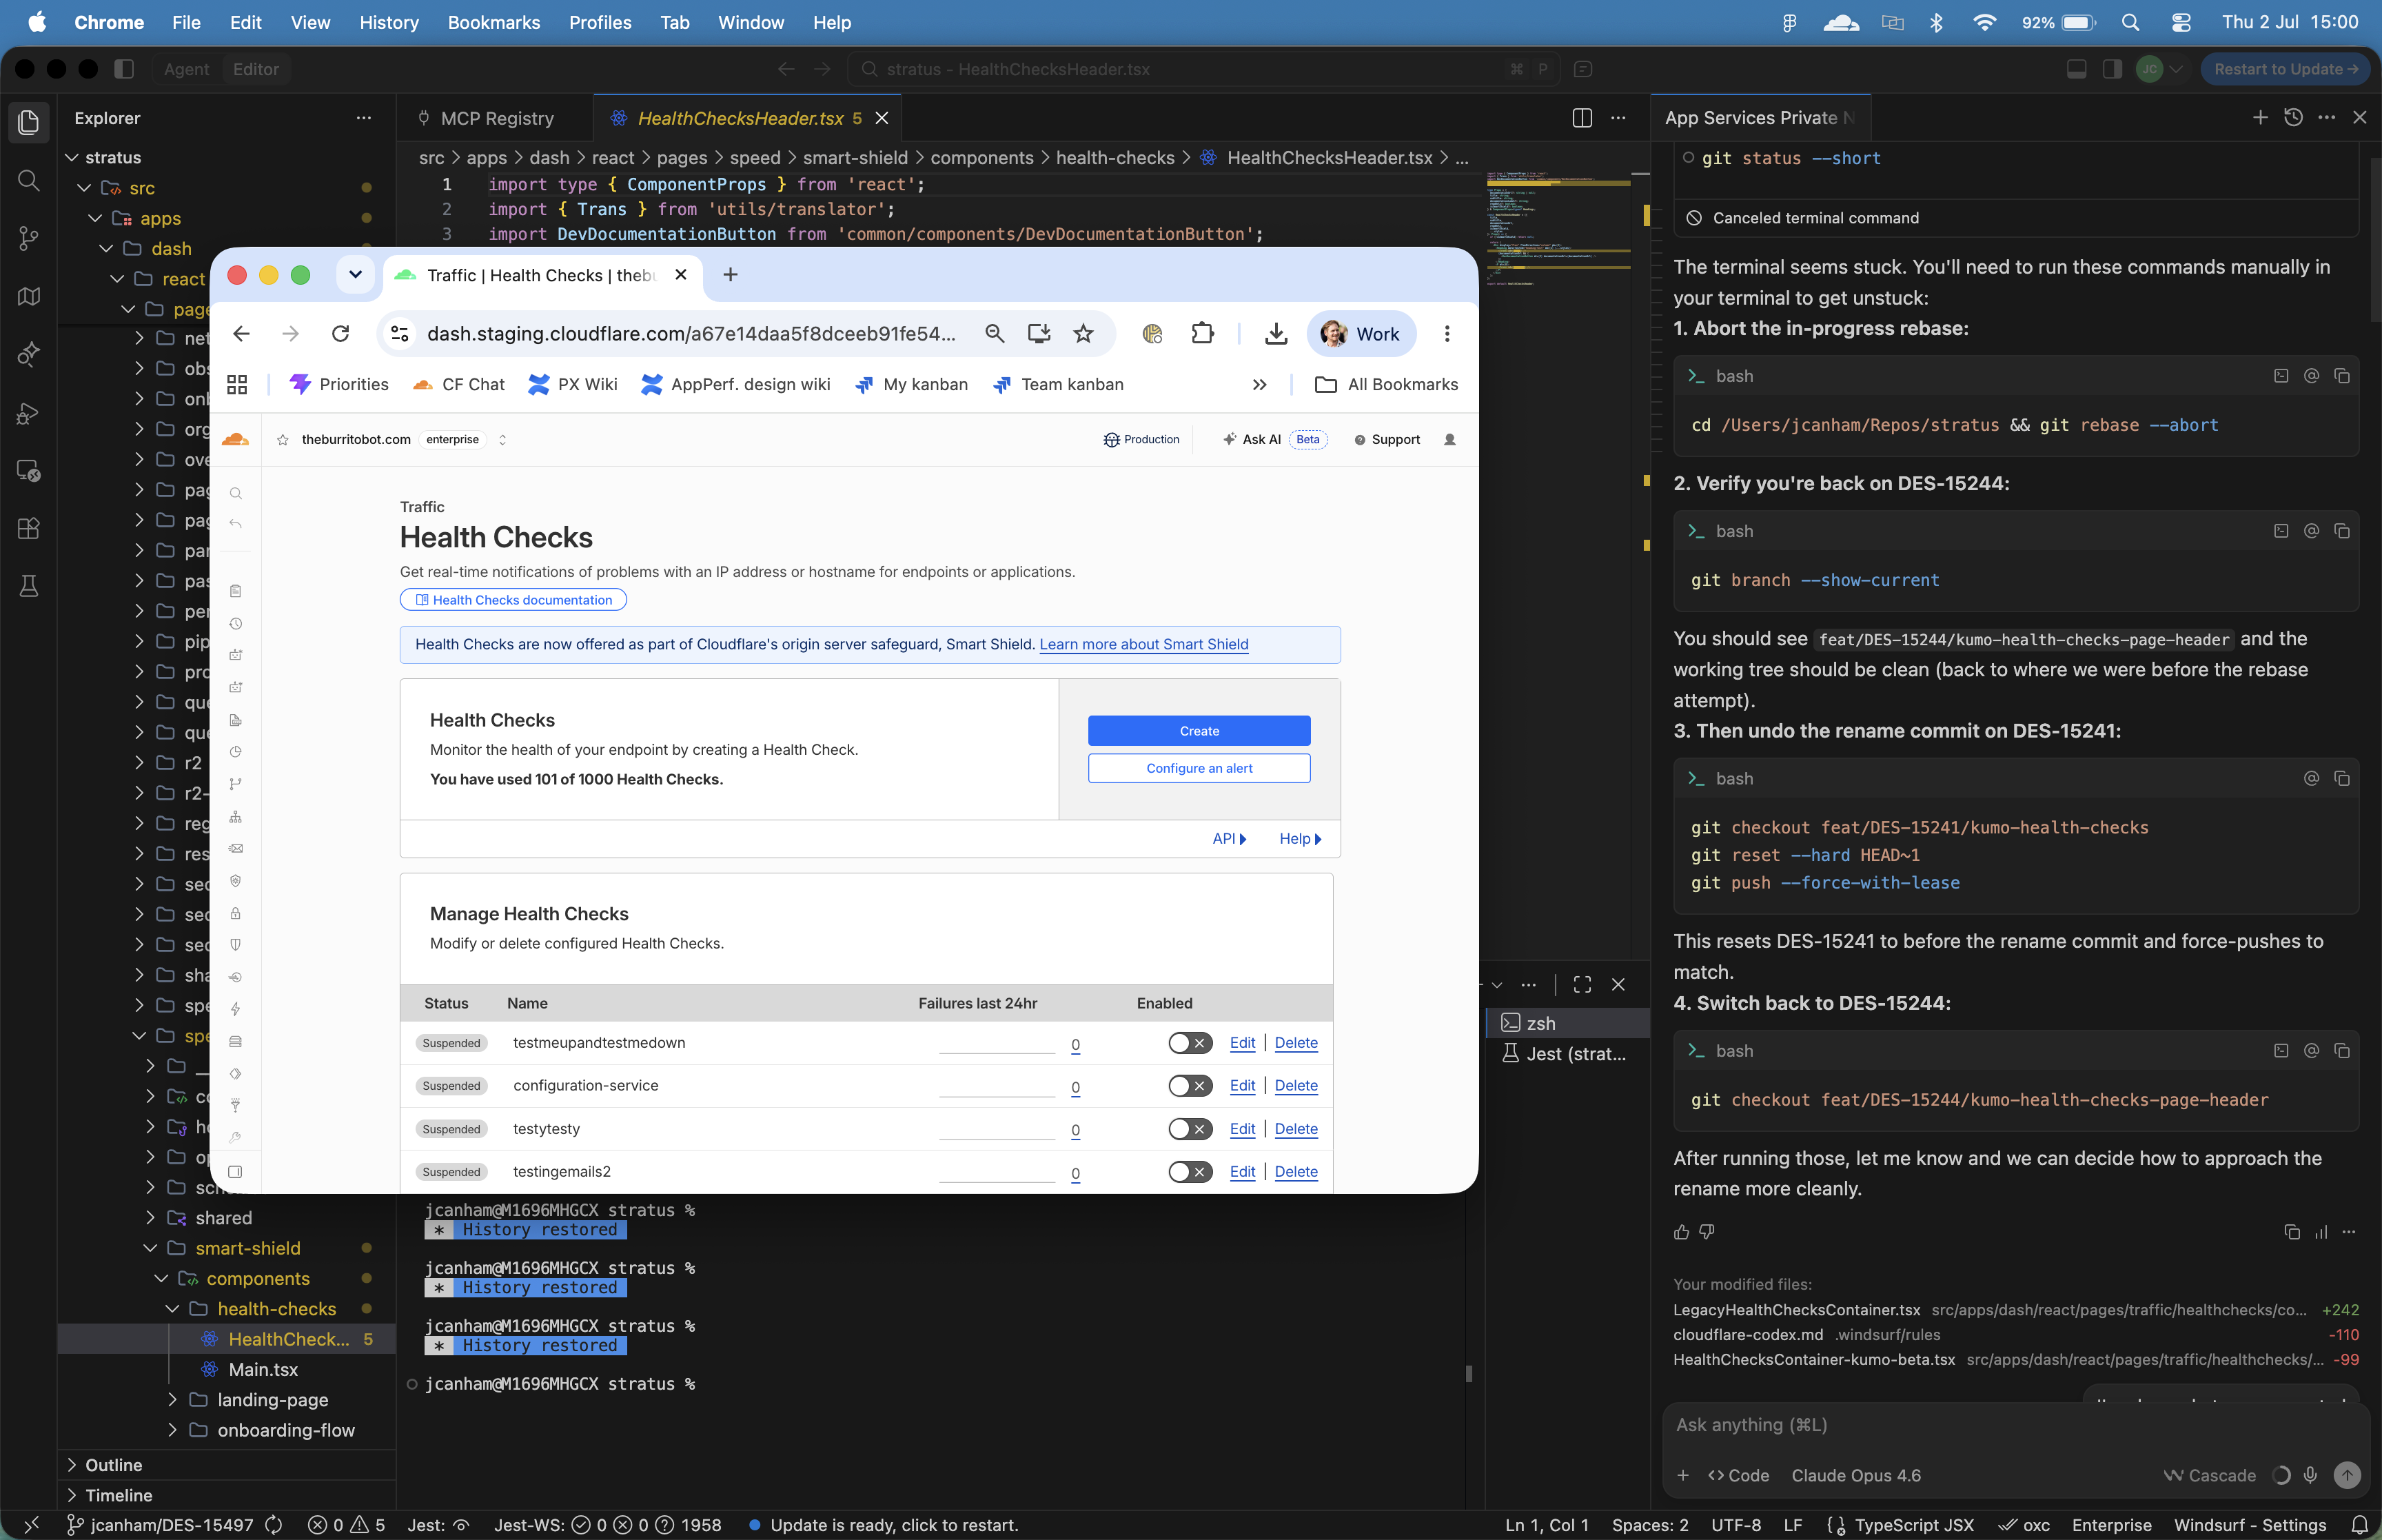Open macOS Control Center
Screen dimensions: 2382x1540
coord(2182,22)
